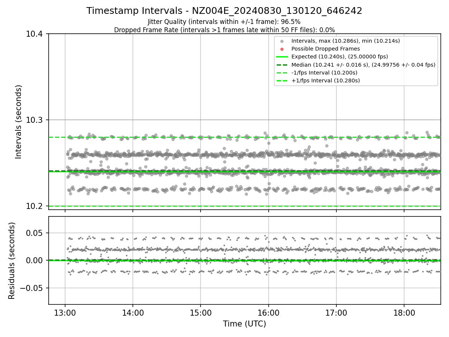Click legend entry 'Expected (10.240s), (25.00000 fps)'
Image resolution: width=449 pixels, height=337 pixels.
click(339, 57)
